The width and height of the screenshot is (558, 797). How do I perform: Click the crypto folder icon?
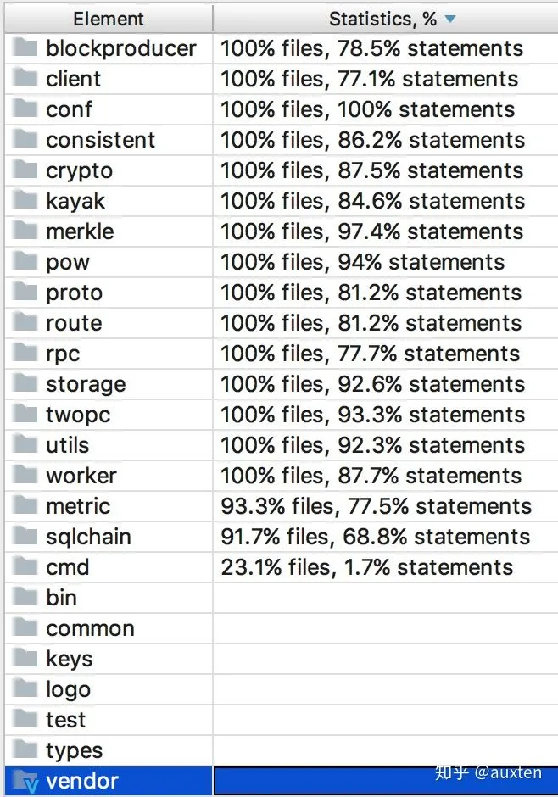coord(25,170)
